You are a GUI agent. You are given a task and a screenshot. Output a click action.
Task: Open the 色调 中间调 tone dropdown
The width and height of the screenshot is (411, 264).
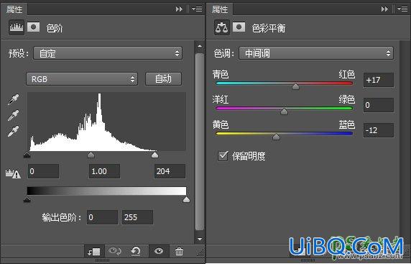click(x=316, y=53)
